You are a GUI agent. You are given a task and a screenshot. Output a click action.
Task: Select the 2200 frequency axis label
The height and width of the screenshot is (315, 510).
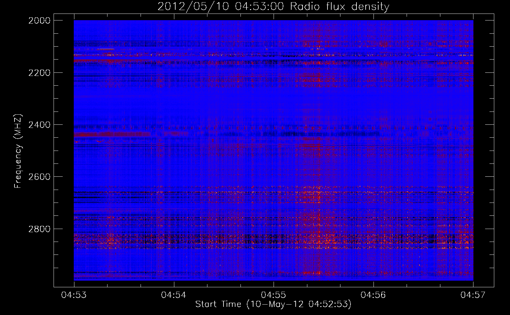tap(39, 73)
